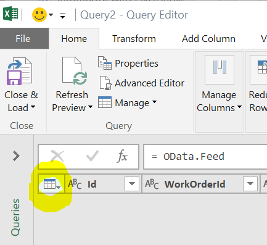Viewport: 267px width, 245px height.
Task: Open the WorkOrderId column filter dropdown
Action: 250,184
